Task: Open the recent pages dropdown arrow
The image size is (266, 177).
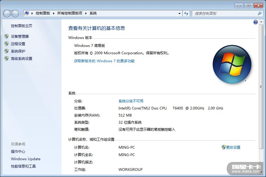Action: tap(21, 14)
